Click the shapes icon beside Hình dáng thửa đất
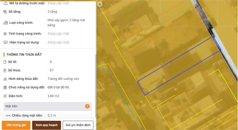This screenshot has height=130, width=238. coord(5,79)
